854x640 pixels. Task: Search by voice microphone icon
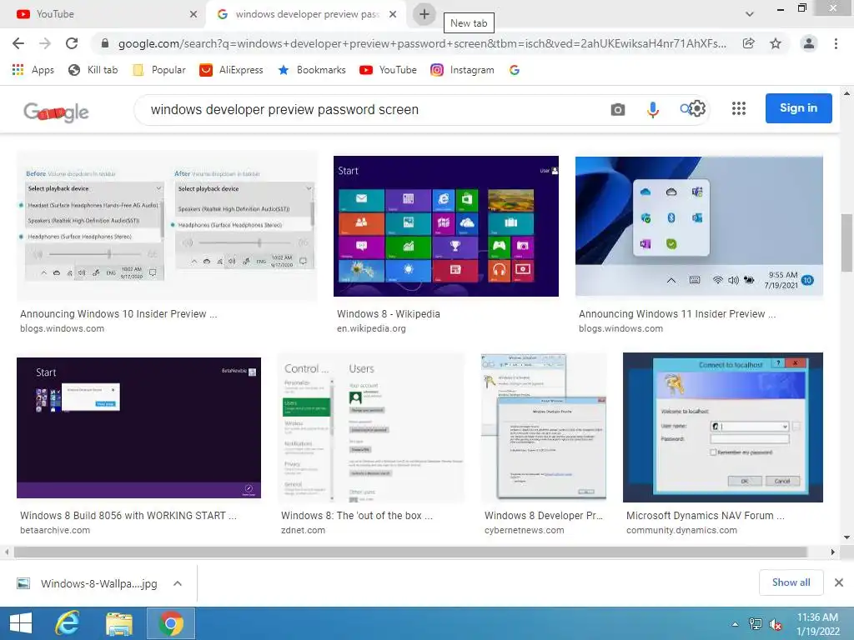[652, 109]
